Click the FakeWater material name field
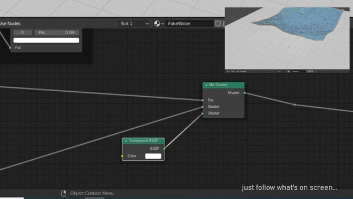 click(190, 23)
